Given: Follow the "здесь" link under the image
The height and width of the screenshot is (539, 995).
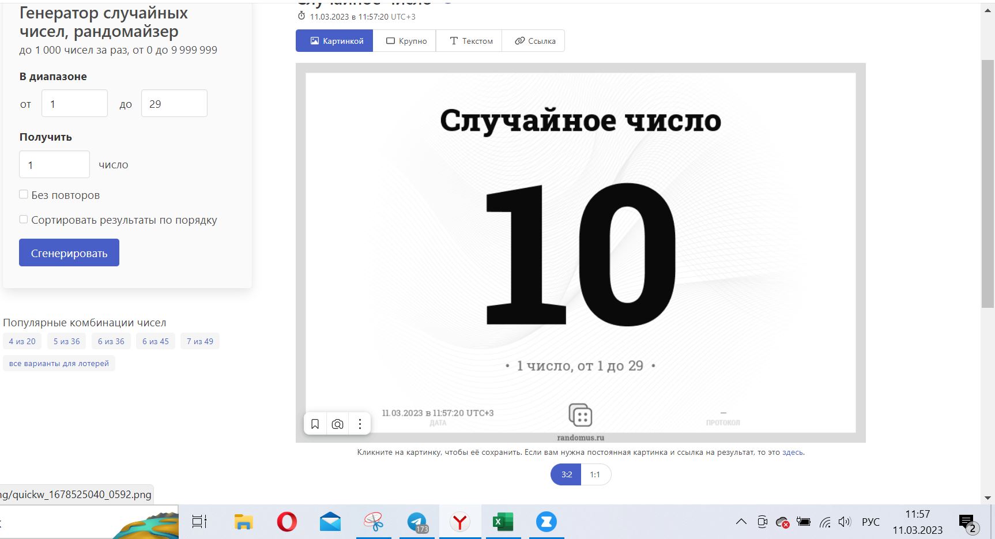Looking at the screenshot, I should (x=793, y=453).
